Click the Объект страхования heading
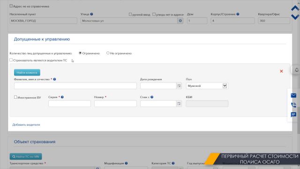The width and height of the screenshot is (300, 169). [35, 142]
